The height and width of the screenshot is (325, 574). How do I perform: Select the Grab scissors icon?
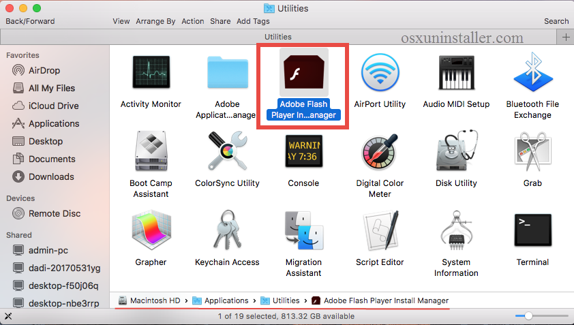coord(532,151)
